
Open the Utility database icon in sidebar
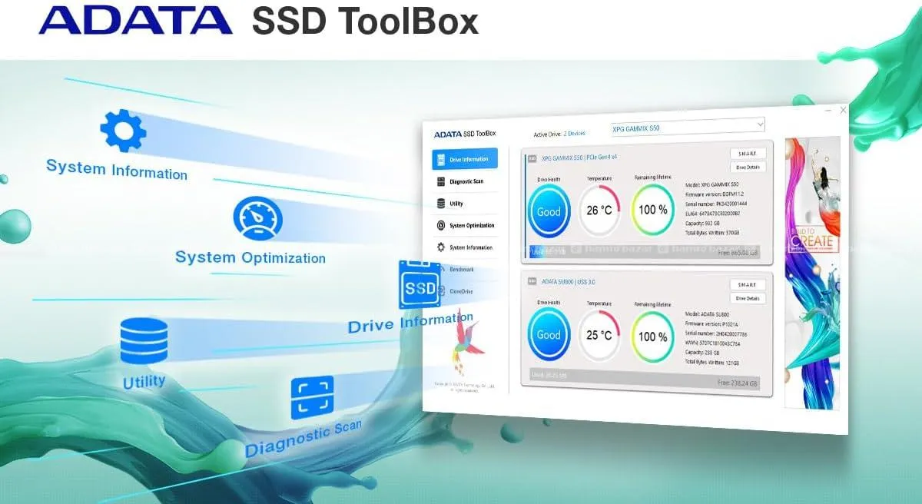(x=441, y=204)
